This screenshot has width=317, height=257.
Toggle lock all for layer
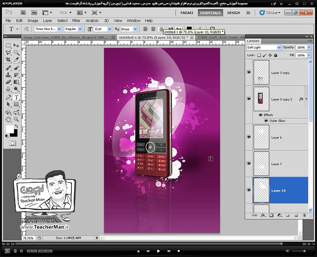point(275,55)
